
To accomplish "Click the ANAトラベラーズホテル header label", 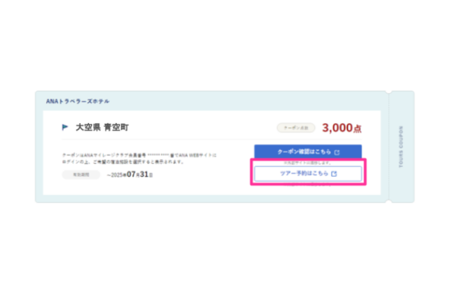I will [x=77, y=101].
